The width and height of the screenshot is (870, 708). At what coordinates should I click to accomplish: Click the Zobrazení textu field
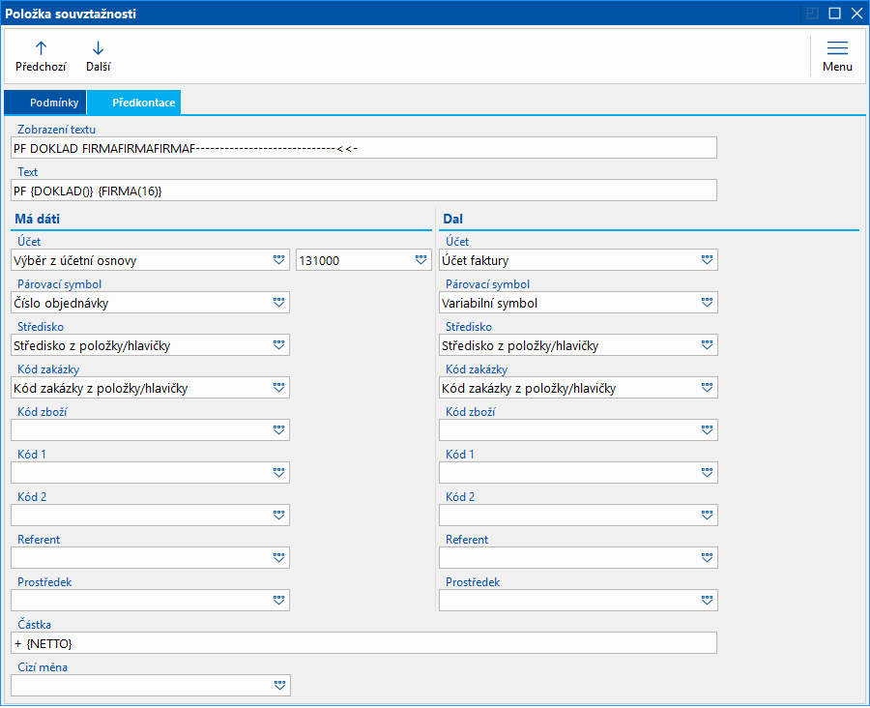(363, 147)
